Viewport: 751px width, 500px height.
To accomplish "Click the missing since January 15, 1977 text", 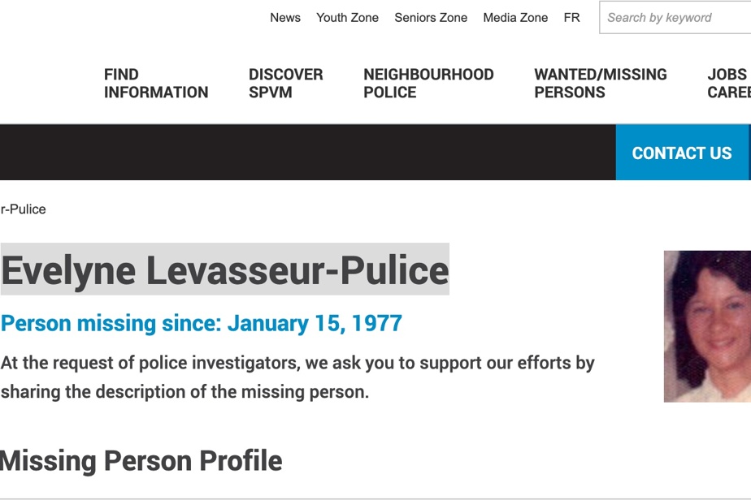I will pyautogui.click(x=202, y=323).
